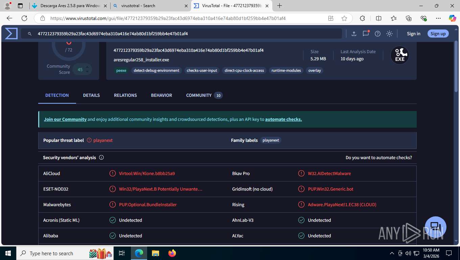Open Task View on the taskbar
This screenshot has width=460, height=260.
[x=122, y=253]
